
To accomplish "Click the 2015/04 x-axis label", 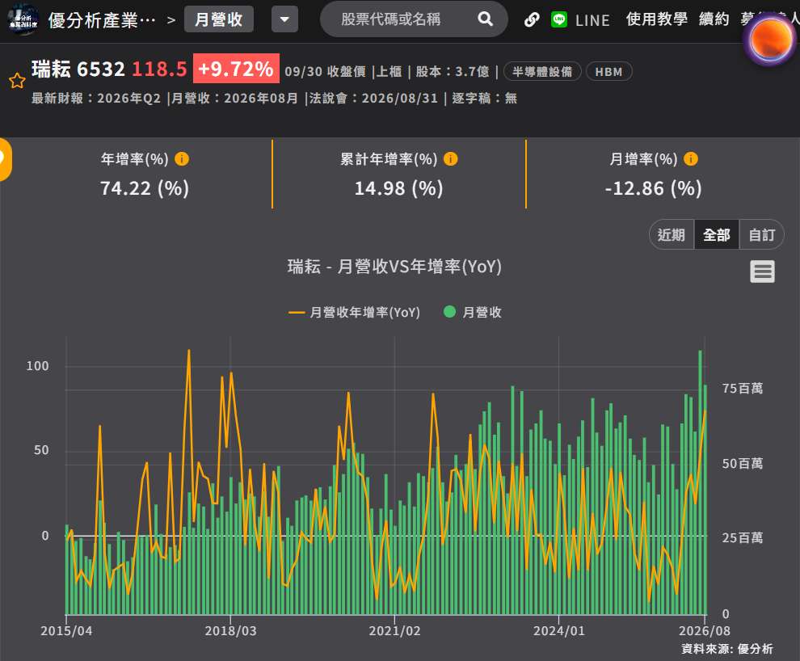I will [66, 631].
